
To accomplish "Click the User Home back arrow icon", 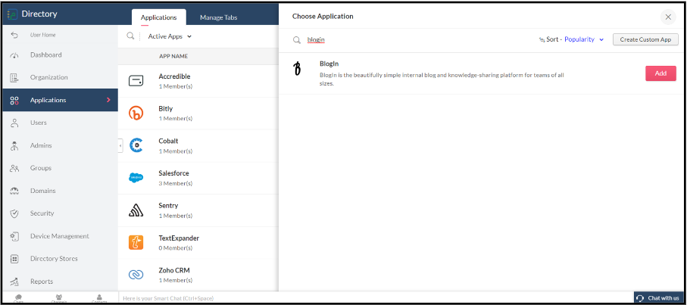I will pos(14,35).
